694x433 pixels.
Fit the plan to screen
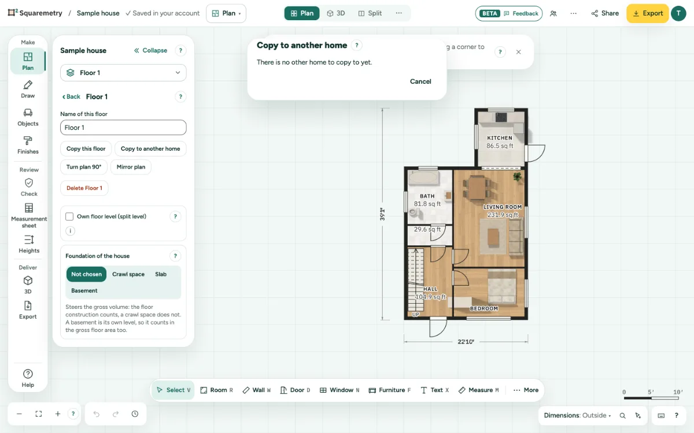[39, 414]
